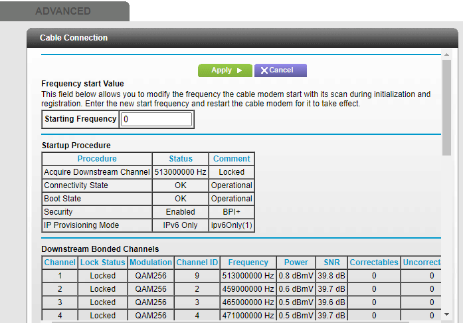Switch to the ADVANCED tab
Image resolution: width=463 pixels, height=323 pixels.
click(x=63, y=11)
